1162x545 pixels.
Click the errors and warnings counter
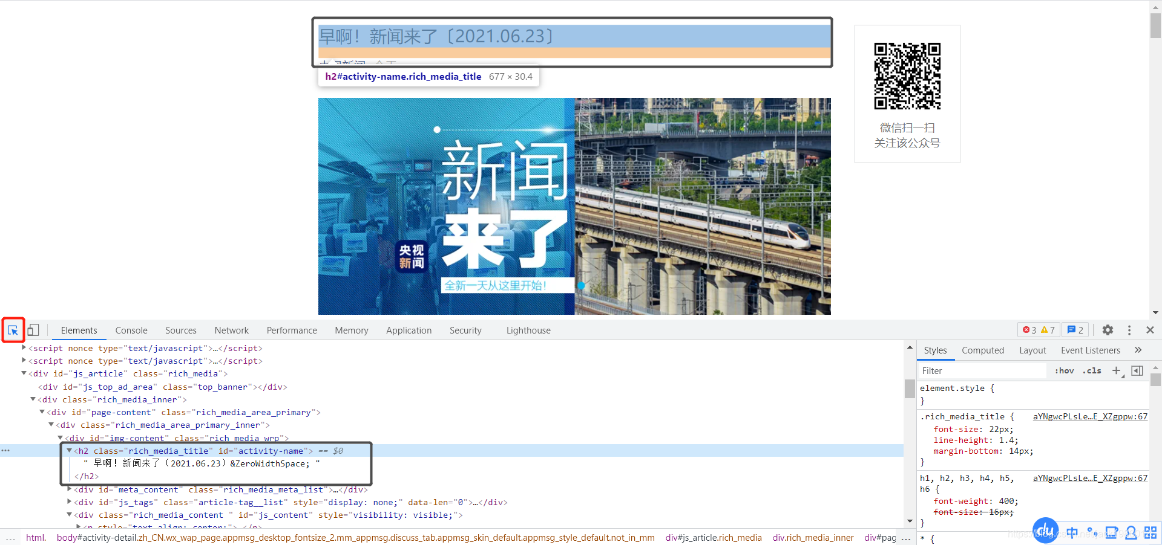1039,330
